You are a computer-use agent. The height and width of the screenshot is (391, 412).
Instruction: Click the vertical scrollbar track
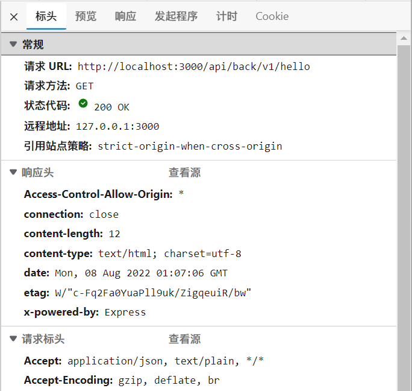tap(405, 241)
